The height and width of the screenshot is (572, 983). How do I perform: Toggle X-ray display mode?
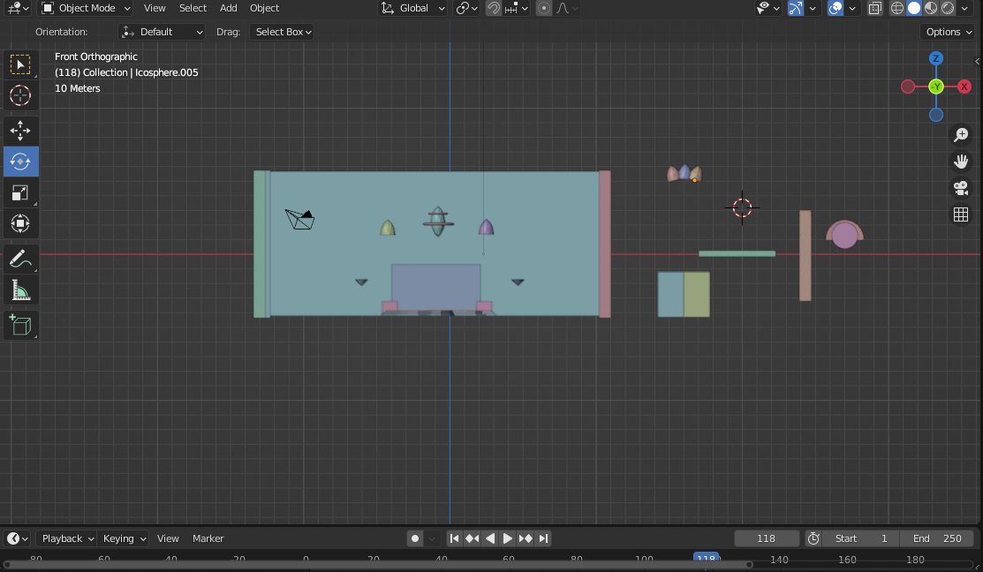(874, 8)
